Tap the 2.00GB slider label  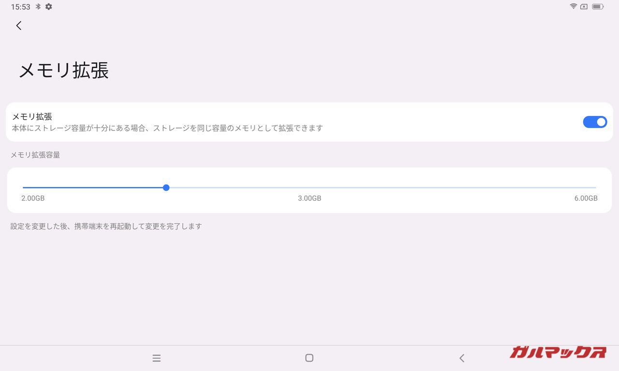point(33,198)
